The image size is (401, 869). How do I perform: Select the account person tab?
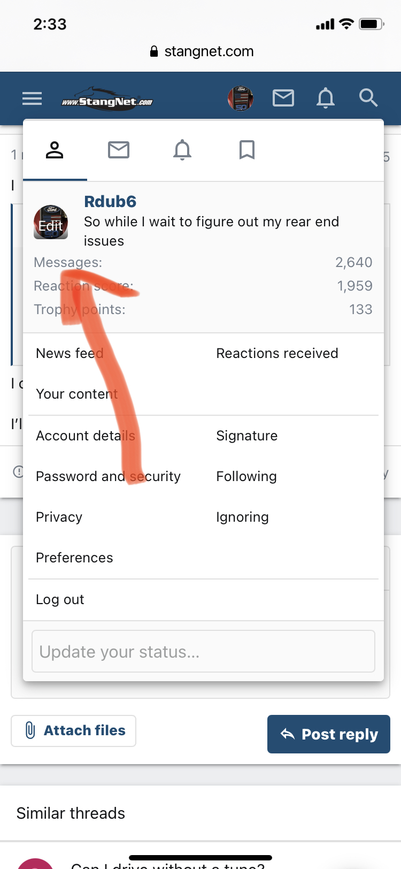pyautogui.click(x=55, y=150)
